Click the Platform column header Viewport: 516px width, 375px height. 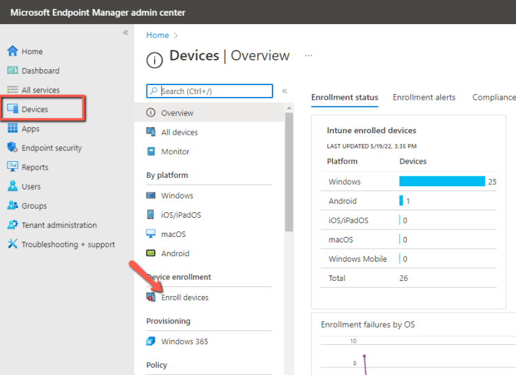click(342, 161)
